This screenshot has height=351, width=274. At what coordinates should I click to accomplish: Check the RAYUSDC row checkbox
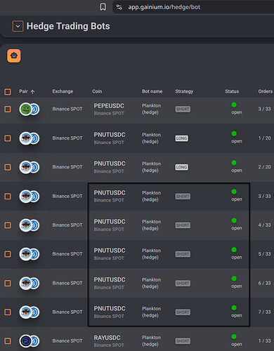[x=8, y=341]
